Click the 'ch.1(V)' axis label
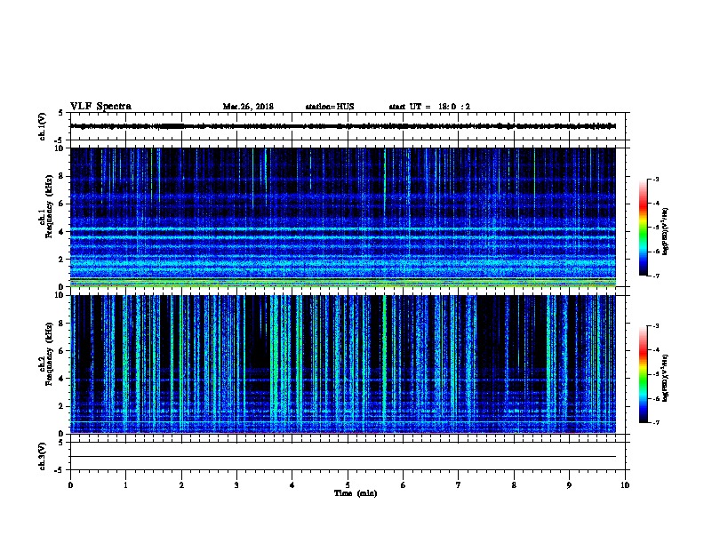Viewport: 704px width, 544px height. (43, 126)
